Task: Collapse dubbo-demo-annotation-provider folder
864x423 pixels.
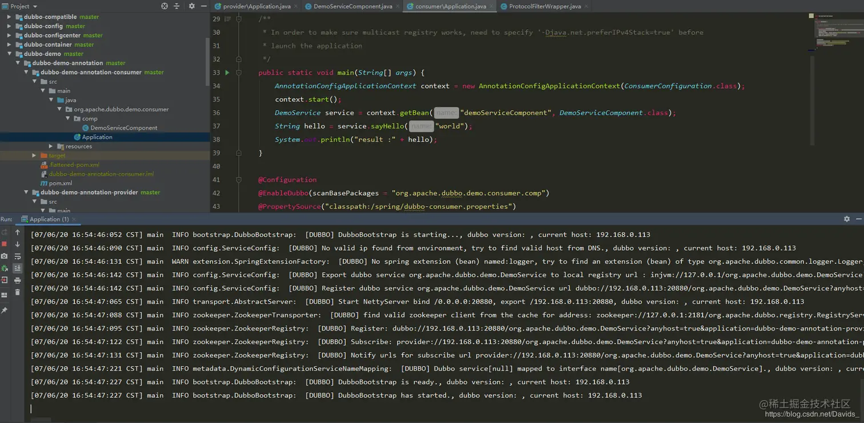Action: [26, 192]
